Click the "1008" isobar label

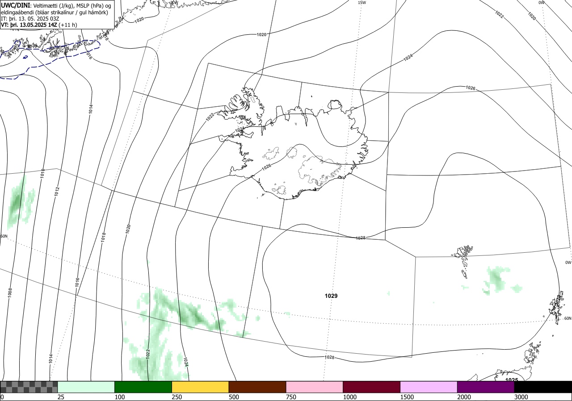pos(10,292)
